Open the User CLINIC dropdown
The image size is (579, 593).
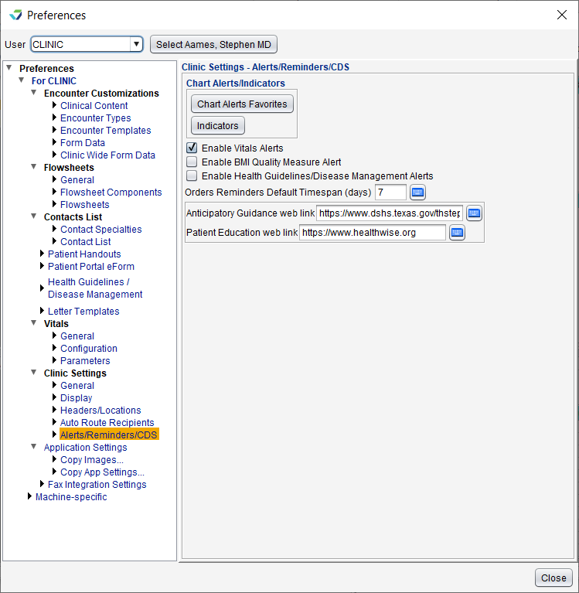pyautogui.click(x=136, y=44)
